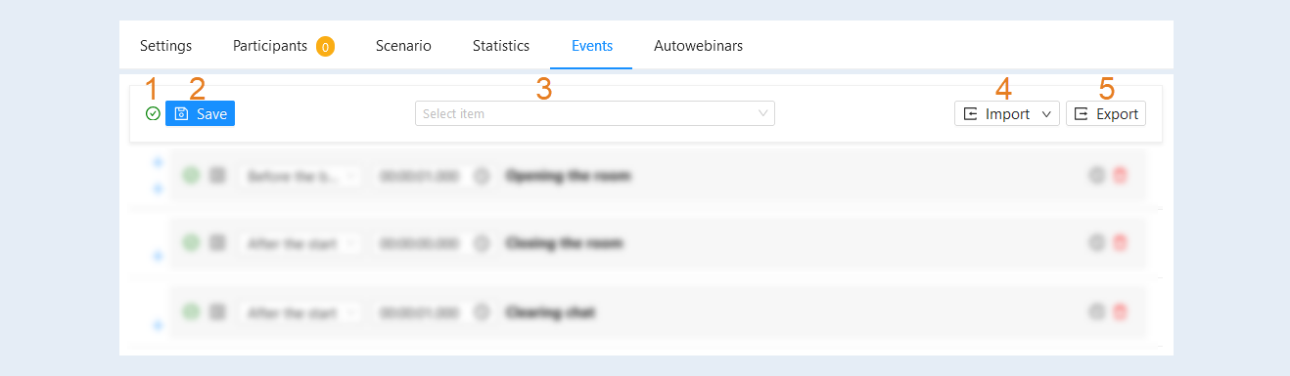The width and height of the screenshot is (1290, 376).
Task: Select the Events tab
Action: click(592, 46)
